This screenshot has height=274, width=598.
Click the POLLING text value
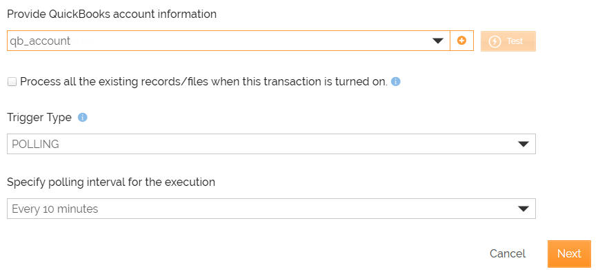click(x=35, y=145)
